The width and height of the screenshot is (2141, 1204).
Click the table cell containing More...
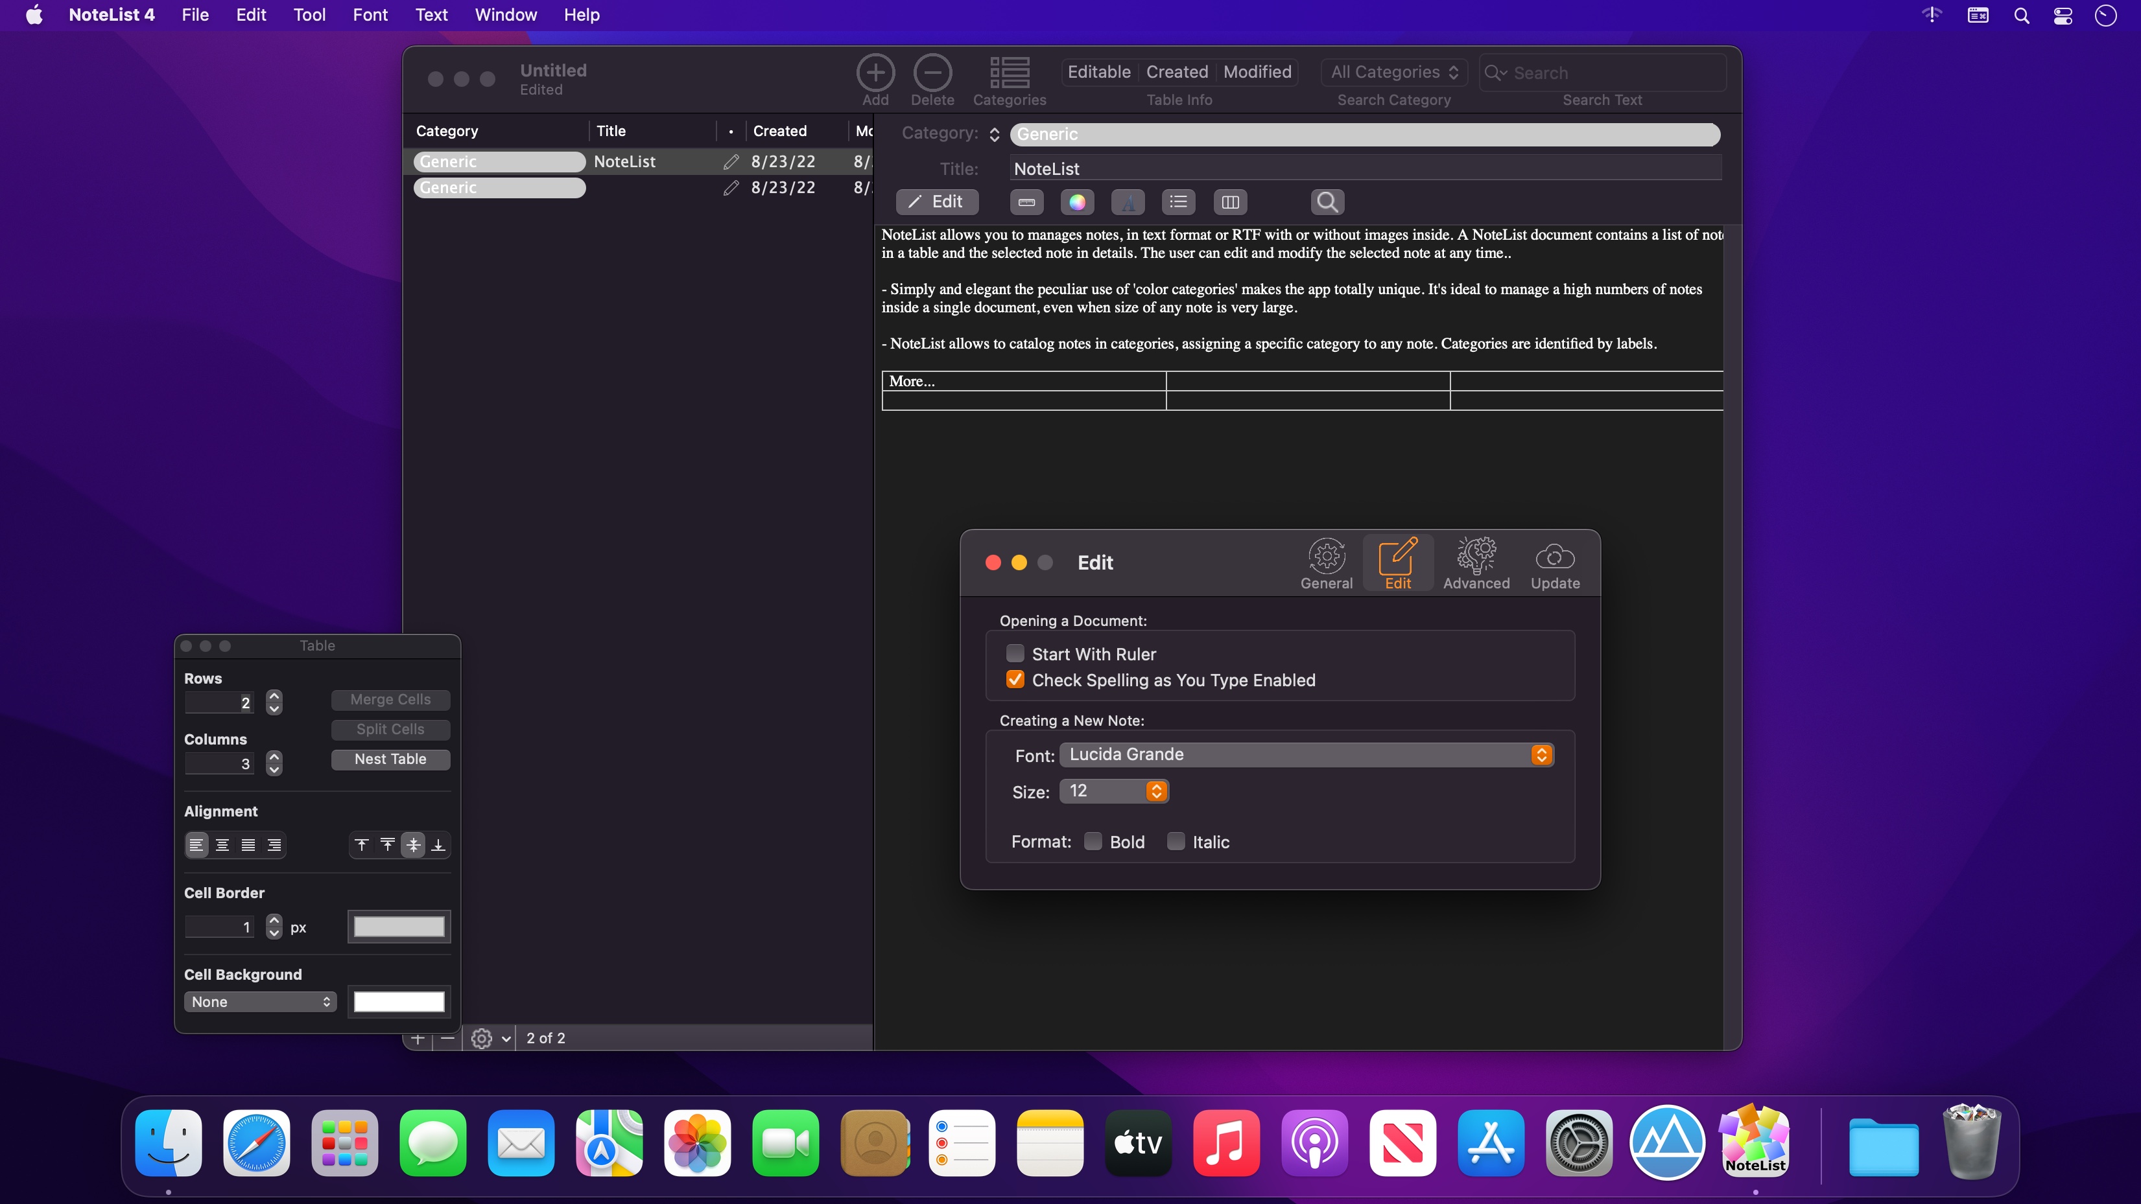1024,382
